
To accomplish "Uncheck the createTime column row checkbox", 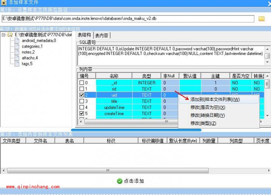I will (x=81, y=114).
